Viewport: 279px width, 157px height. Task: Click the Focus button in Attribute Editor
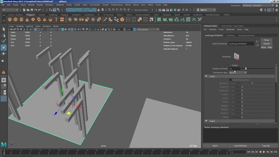(x=266, y=40)
